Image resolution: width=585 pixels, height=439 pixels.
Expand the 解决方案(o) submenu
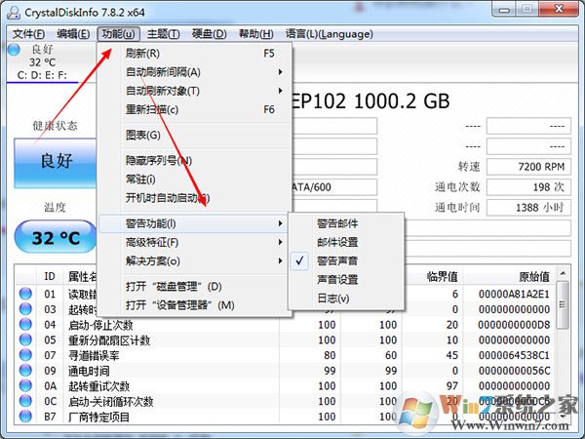point(194,260)
